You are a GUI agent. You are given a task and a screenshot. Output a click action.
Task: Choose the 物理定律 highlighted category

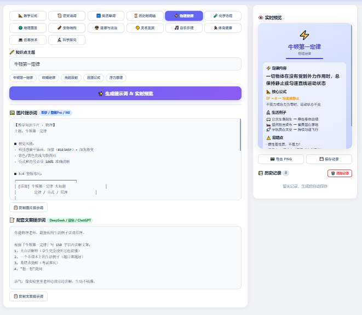click(184, 16)
